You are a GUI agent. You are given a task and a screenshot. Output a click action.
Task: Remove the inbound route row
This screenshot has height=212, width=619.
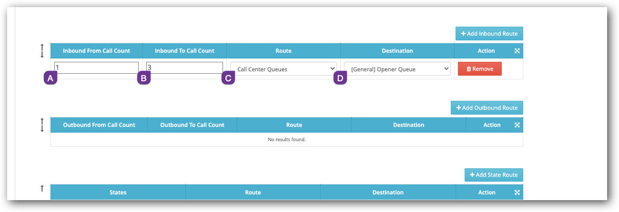pyautogui.click(x=479, y=69)
